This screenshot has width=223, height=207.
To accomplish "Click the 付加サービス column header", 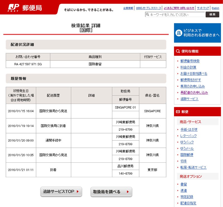I will [x=153, y=57].
